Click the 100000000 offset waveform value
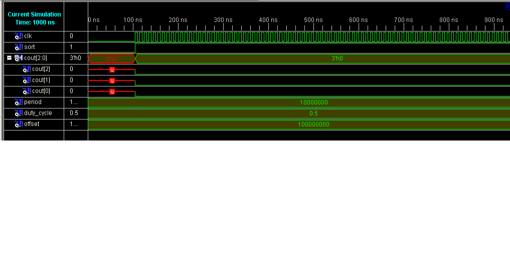Screen dimensions: 510x256 (313, 124)
